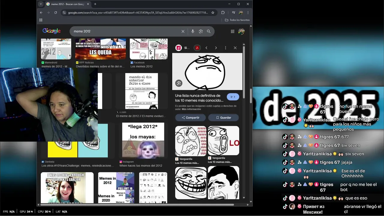The width and height of the screenshot is (384, 216).
Task: Open 'Los memes 2012' Facebook result
Action: click(x=141, y=66)
